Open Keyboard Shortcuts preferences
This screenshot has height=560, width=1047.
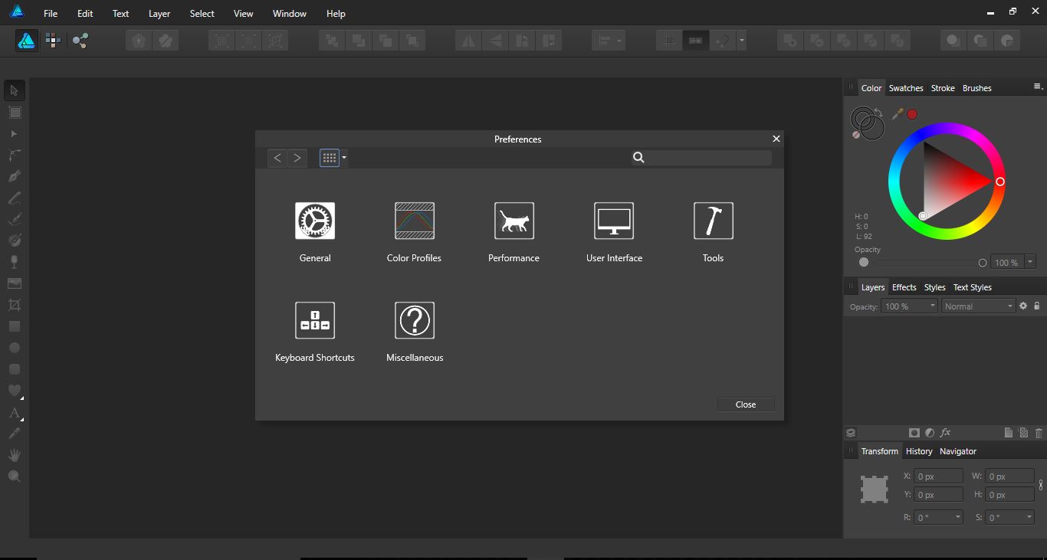(314, 319)
